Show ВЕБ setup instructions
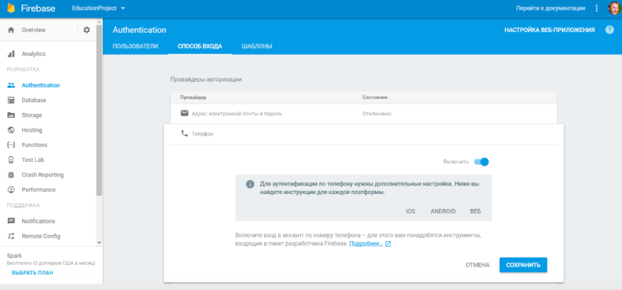The height and width of the screenshot is (290, 622). [475, 211]
